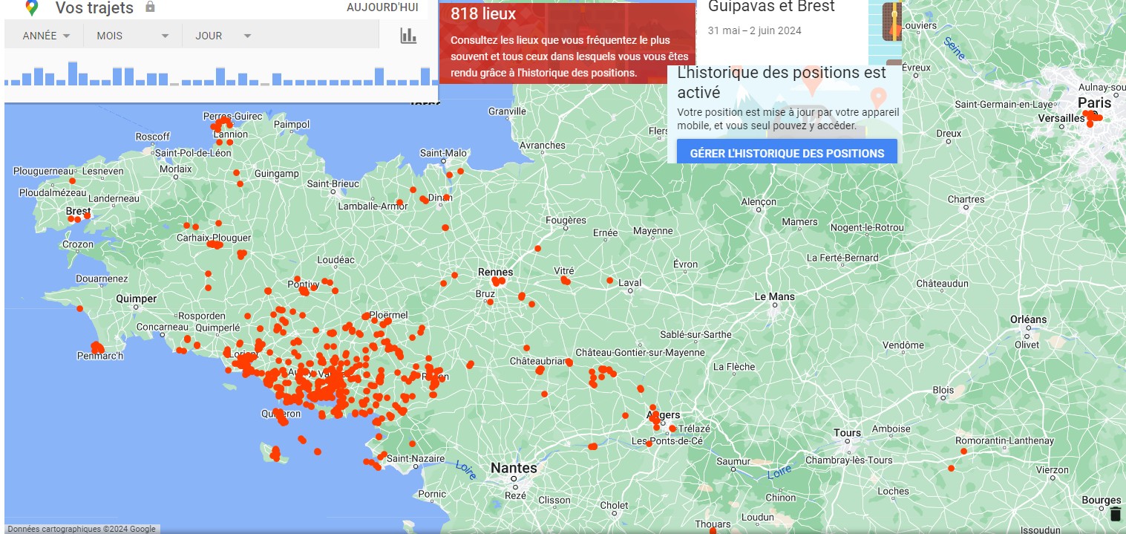This screenshot has width=1126, height=534.
Task: Click GÉRER L'HISTORIQUE DES POSITIONS button
Action: [787, 153]
